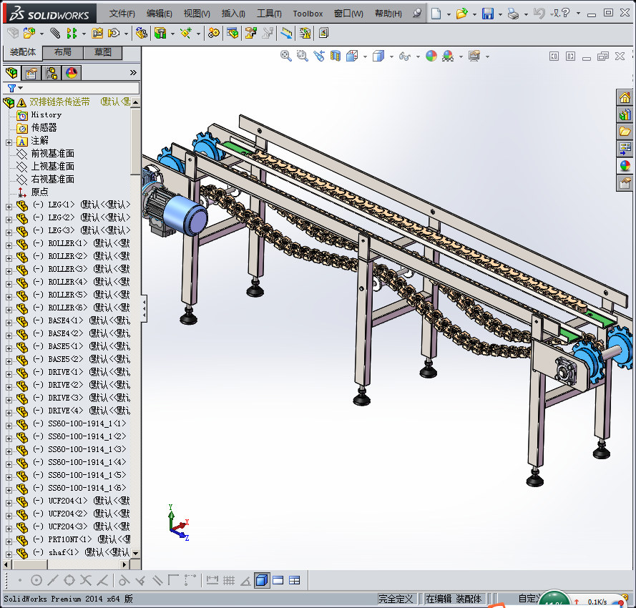Click the Zoom to Fit magnifier icon
Screen dimensions: 636x608
285,56
